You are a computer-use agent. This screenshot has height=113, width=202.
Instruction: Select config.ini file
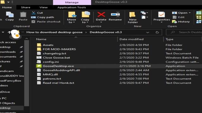point(51,62)
